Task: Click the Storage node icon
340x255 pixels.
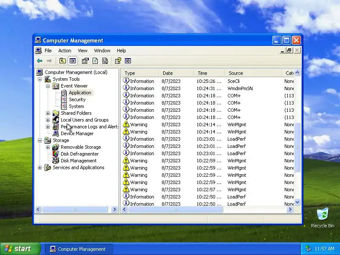Action: point(48,140)
